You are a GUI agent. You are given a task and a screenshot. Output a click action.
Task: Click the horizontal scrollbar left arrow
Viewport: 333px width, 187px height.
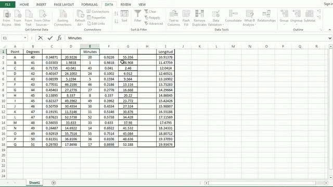207,183
